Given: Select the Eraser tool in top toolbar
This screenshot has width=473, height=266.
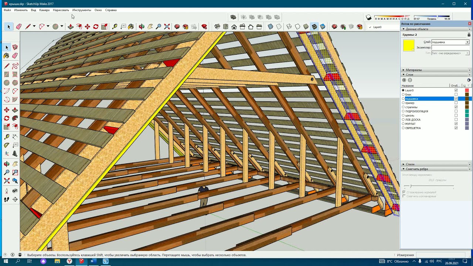Looking at the screenshot, I should (19, 27).
